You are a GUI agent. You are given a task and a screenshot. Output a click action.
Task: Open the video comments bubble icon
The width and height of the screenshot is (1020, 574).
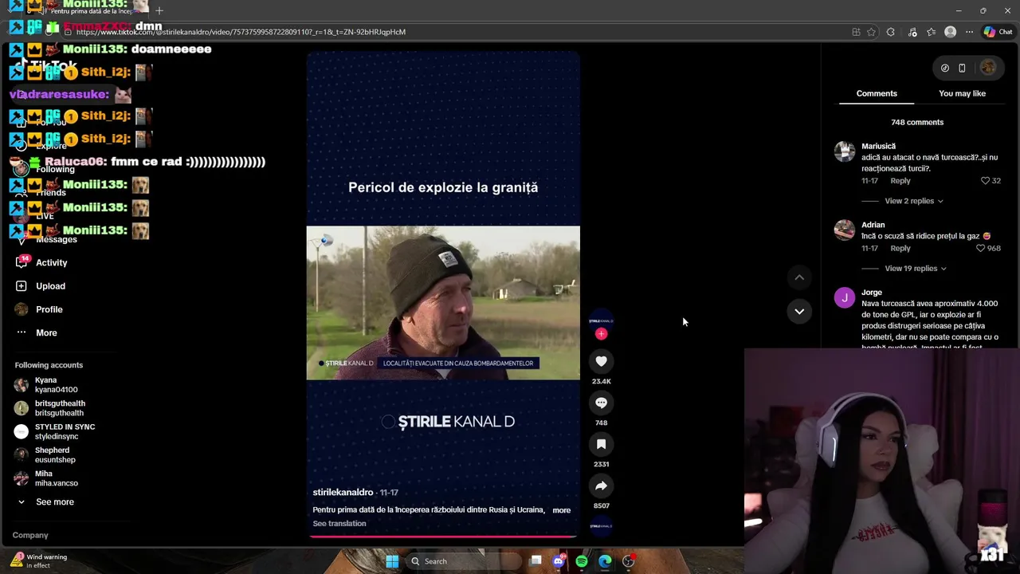point(601,403)
